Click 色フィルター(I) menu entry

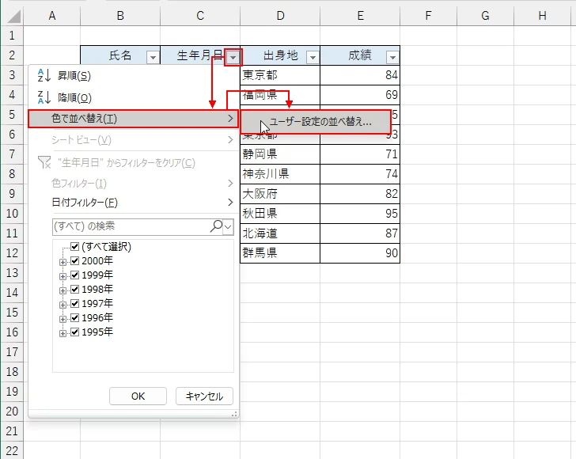pos(134,183)
